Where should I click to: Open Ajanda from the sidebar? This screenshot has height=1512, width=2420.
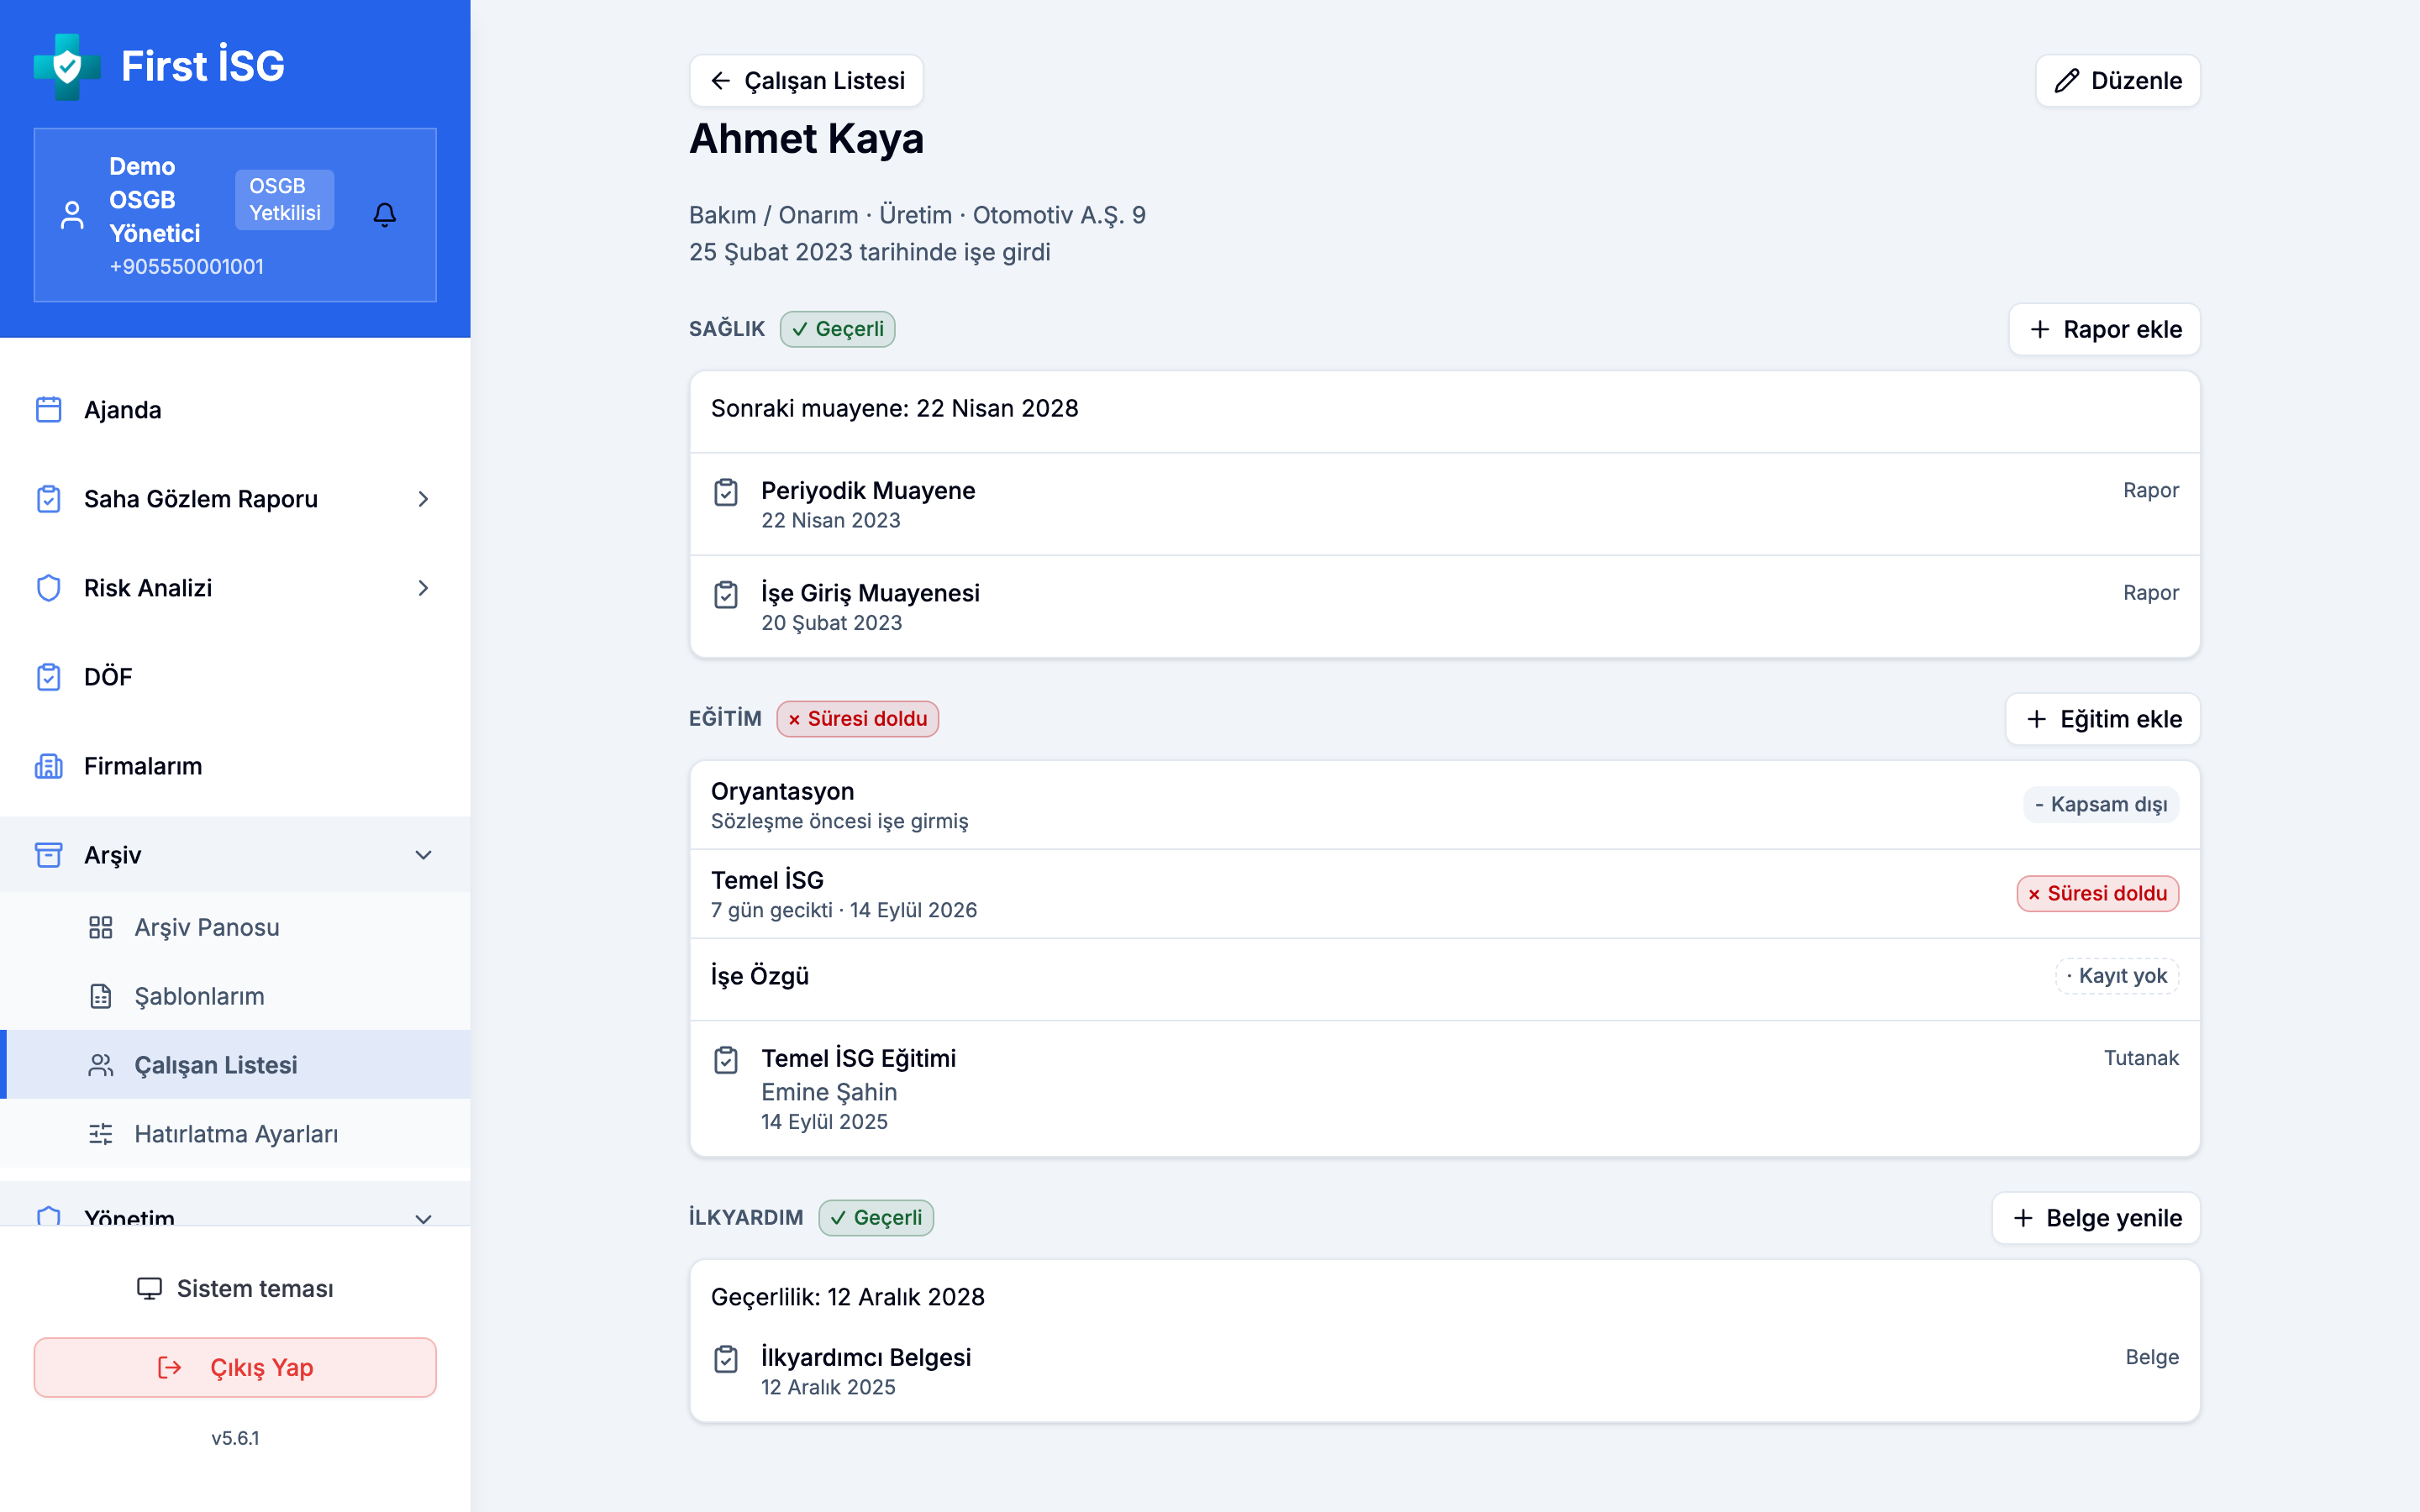(235, 410)
